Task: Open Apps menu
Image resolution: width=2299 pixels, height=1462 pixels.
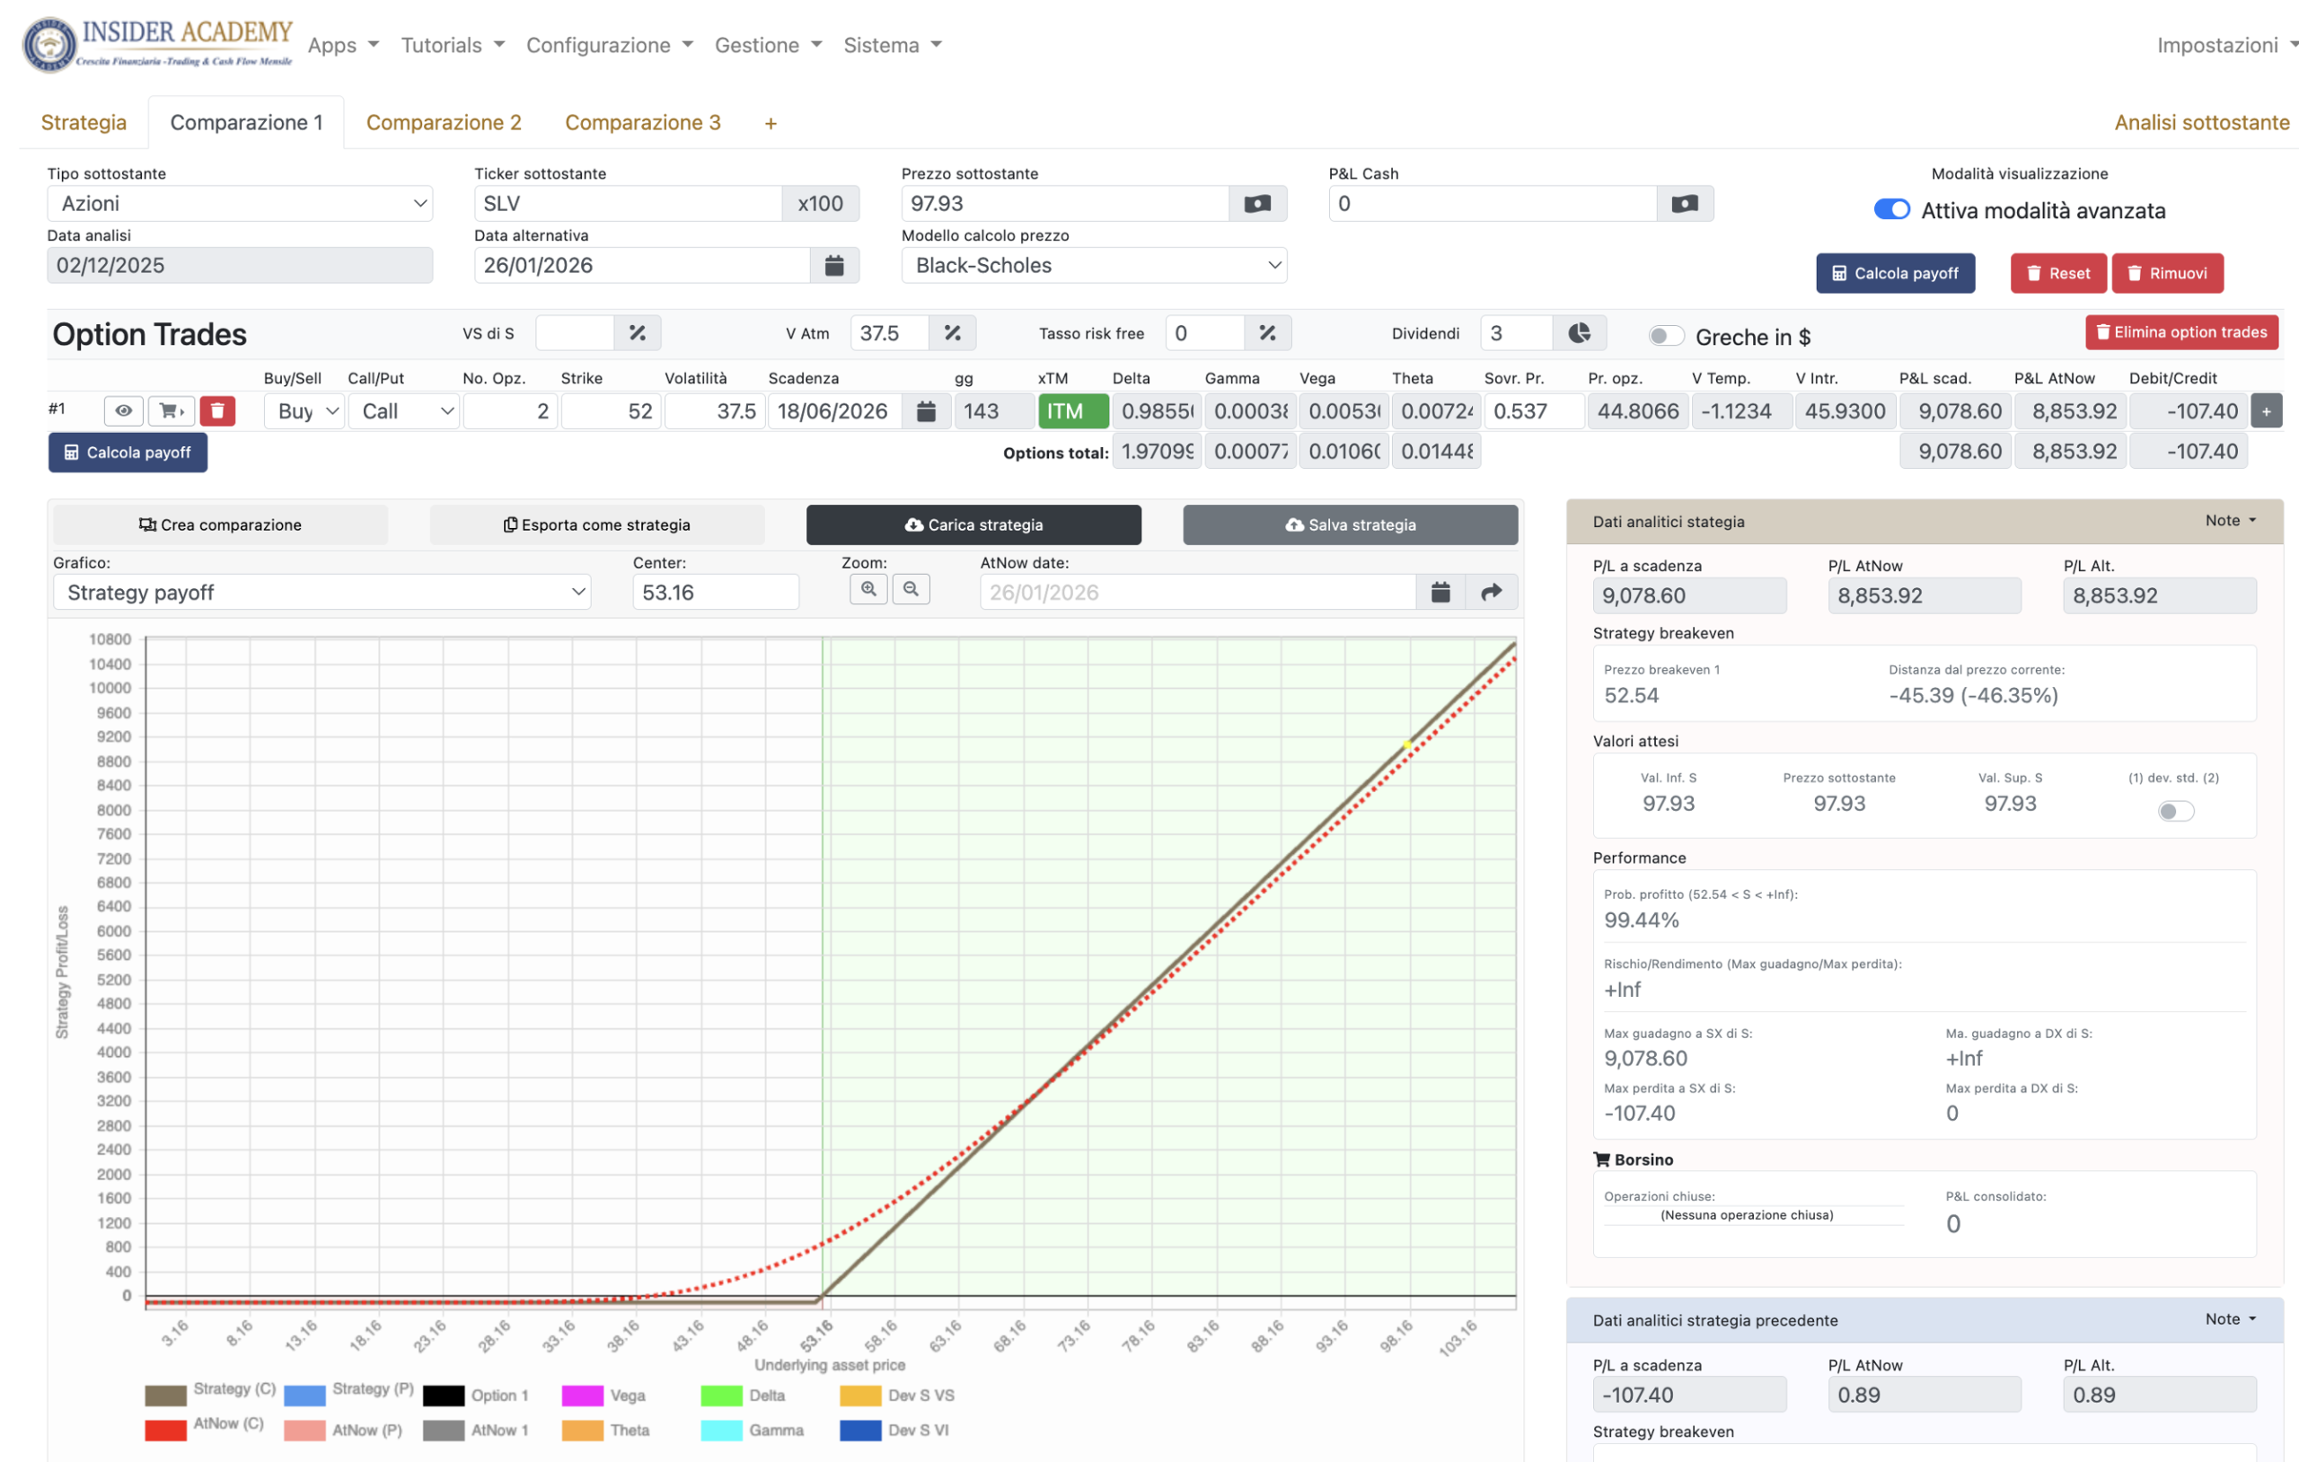Action: click(343, 45)
